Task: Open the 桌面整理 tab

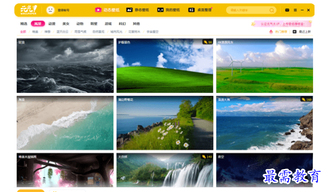Action: (204, 10)
